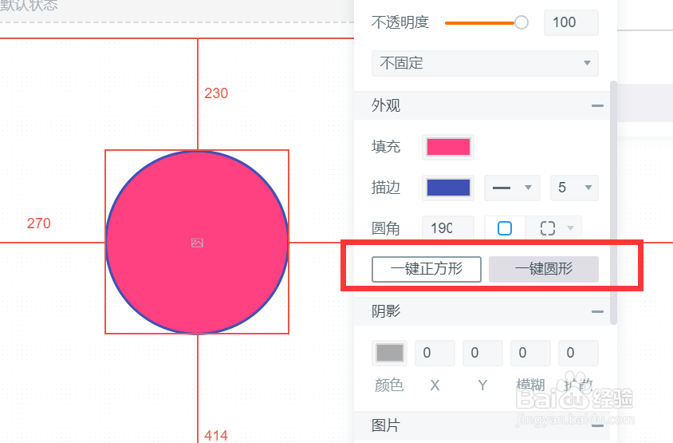This screenshot has width=673, height=443.
Task: Collapse the 外观 section
Action: 597,105
